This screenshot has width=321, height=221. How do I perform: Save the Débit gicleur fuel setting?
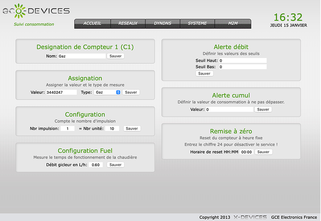115,165
